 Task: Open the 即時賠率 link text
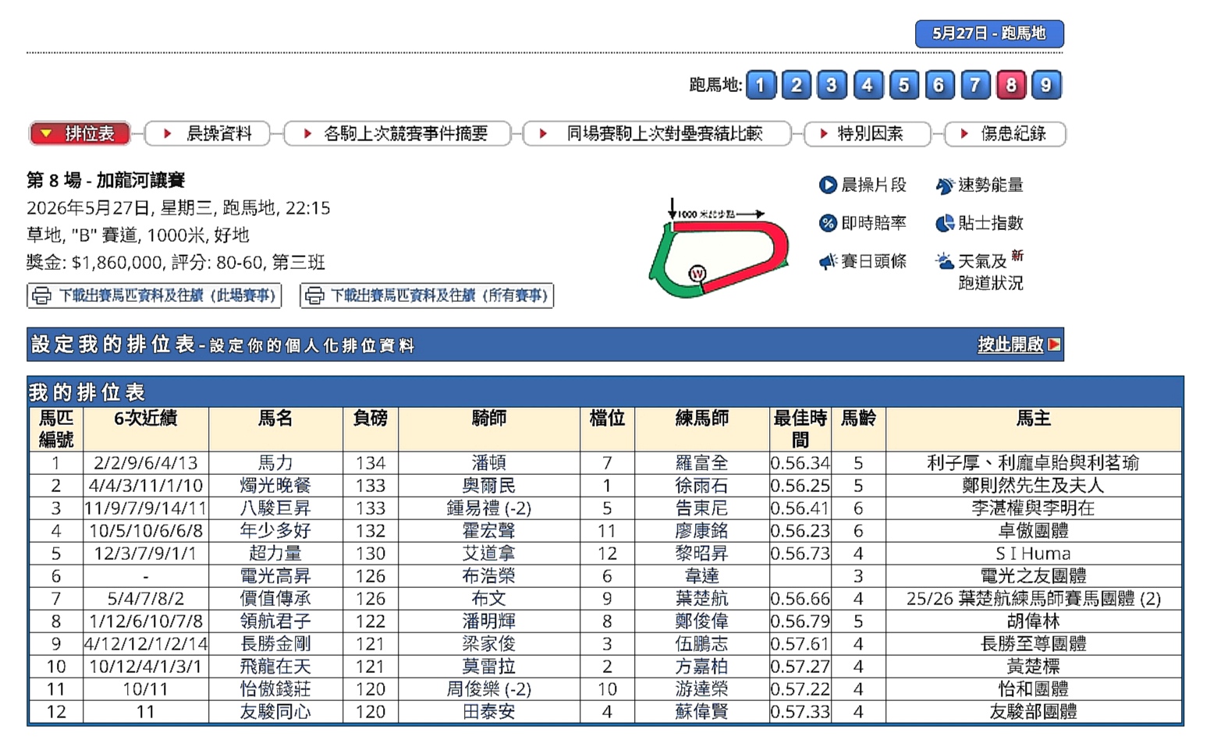tap(874, 223)
